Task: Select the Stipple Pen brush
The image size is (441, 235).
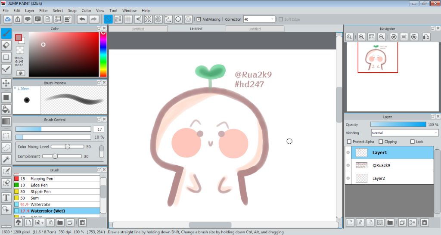Action: [x=57, y=192]
